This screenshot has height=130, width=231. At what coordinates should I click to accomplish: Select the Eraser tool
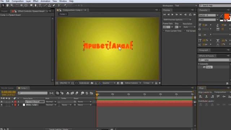click(x=54, y=5)
